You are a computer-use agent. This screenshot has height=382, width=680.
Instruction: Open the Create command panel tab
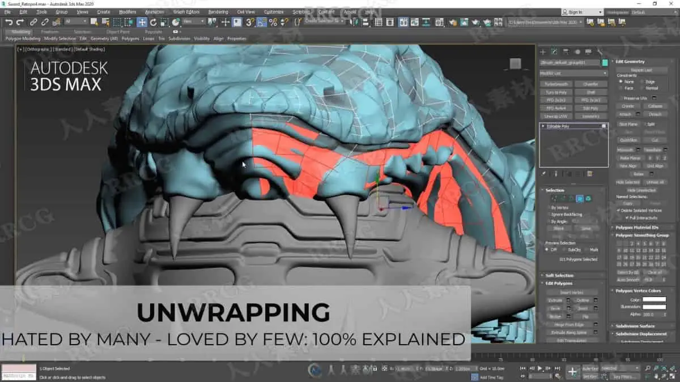pyautogui.click(x=543, y=51)
